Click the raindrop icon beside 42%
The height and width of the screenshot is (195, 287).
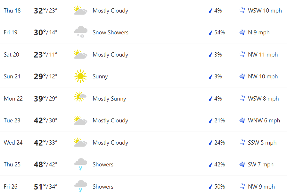tap(211, 164)
